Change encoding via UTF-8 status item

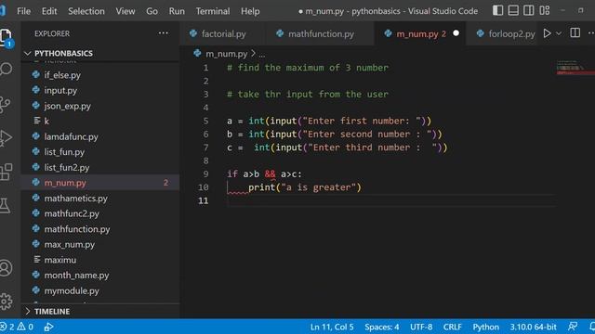[x=421, y=327]
